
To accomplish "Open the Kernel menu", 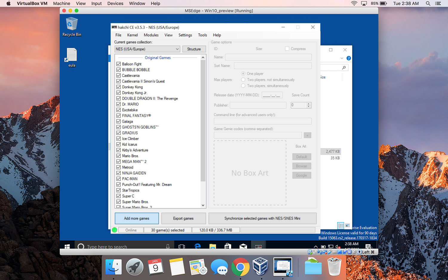I will [x=132, y=35].
